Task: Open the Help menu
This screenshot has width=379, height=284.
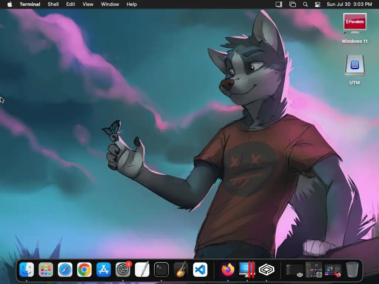Action: click(x=132, y=4)
